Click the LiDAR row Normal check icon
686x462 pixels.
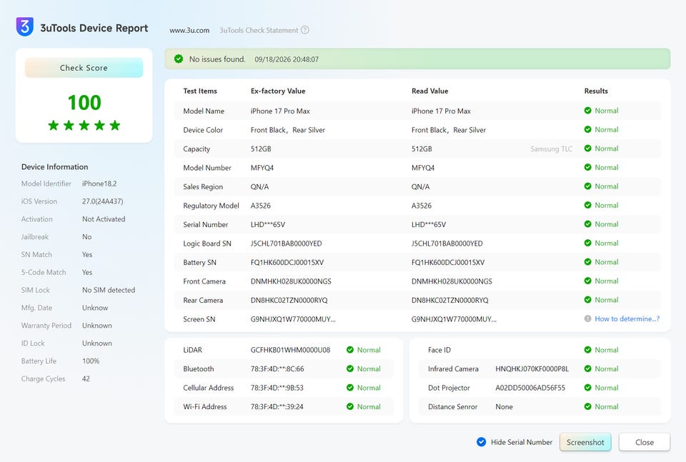click(350, 350)
